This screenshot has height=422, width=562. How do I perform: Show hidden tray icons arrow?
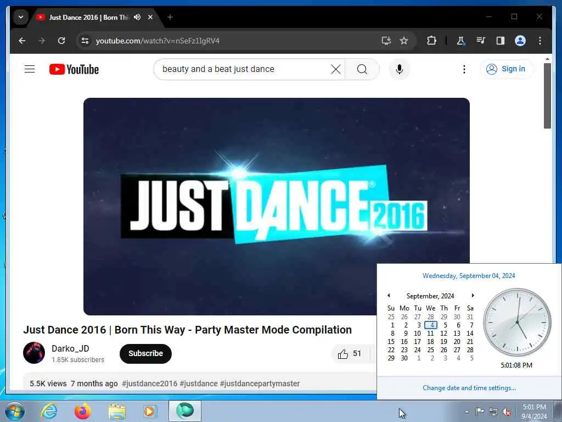click(467, 412)
